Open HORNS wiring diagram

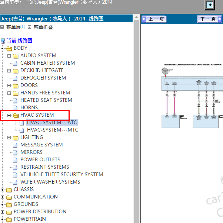click(29, 107)
